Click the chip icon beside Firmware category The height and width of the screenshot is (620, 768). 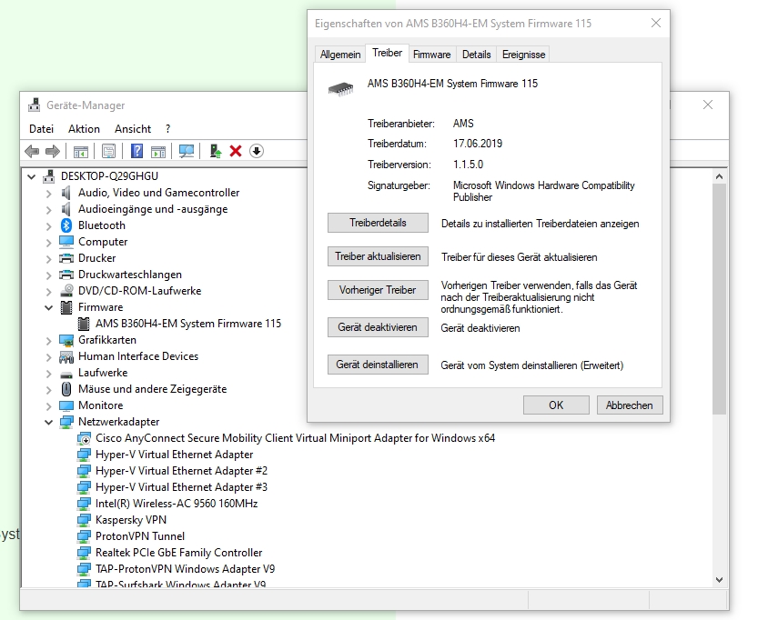click(x=66, y=307)
